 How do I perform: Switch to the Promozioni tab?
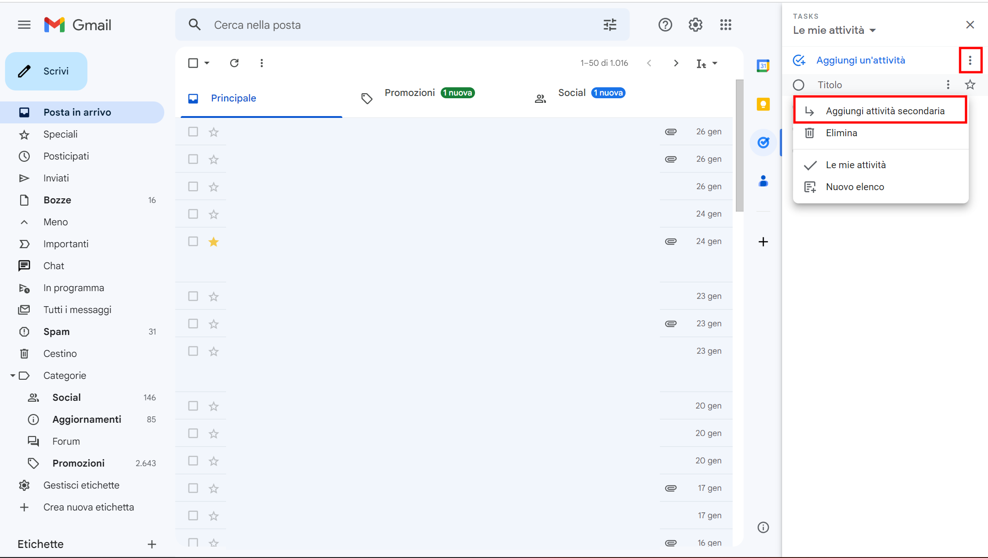click(410, 93)
